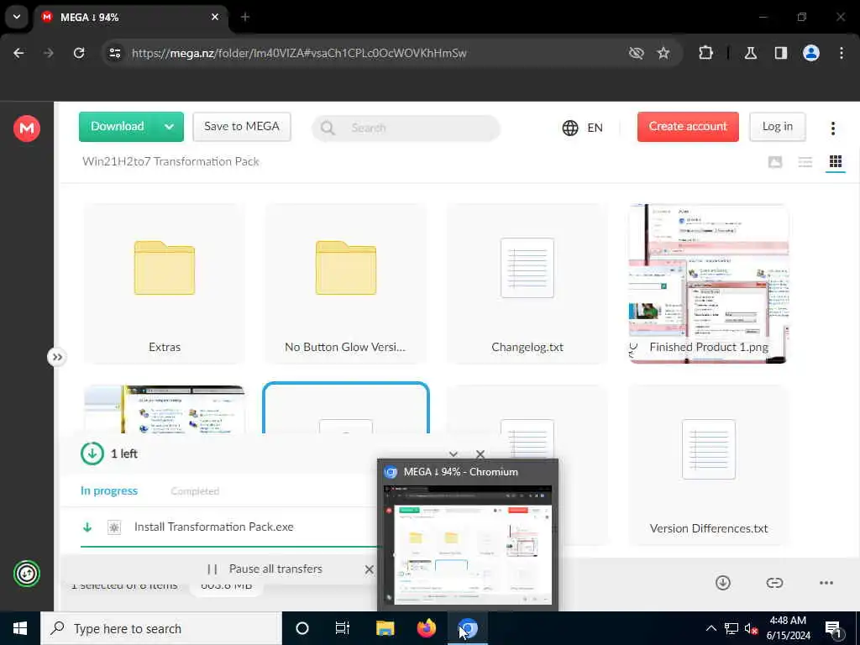The height and width of the screenshot is (645, 860).
Task: Open Chromium three-dot menu
Action: (842, 53)
